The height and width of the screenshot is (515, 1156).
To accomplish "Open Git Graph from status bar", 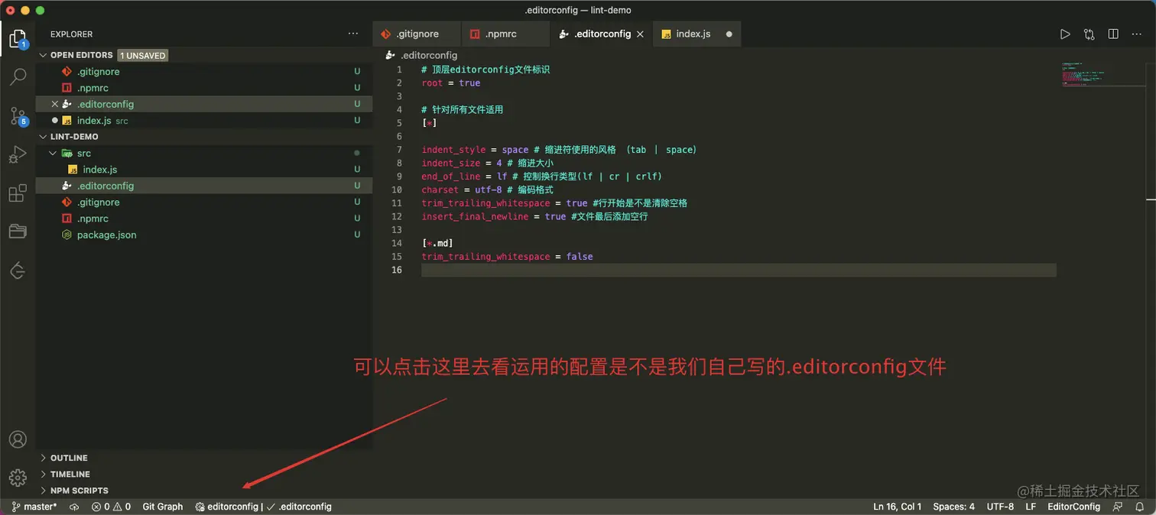I will point(163,507).
